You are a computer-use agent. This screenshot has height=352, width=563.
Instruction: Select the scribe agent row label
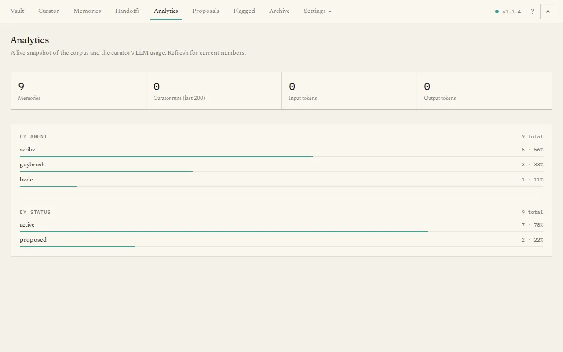[27, 150]
